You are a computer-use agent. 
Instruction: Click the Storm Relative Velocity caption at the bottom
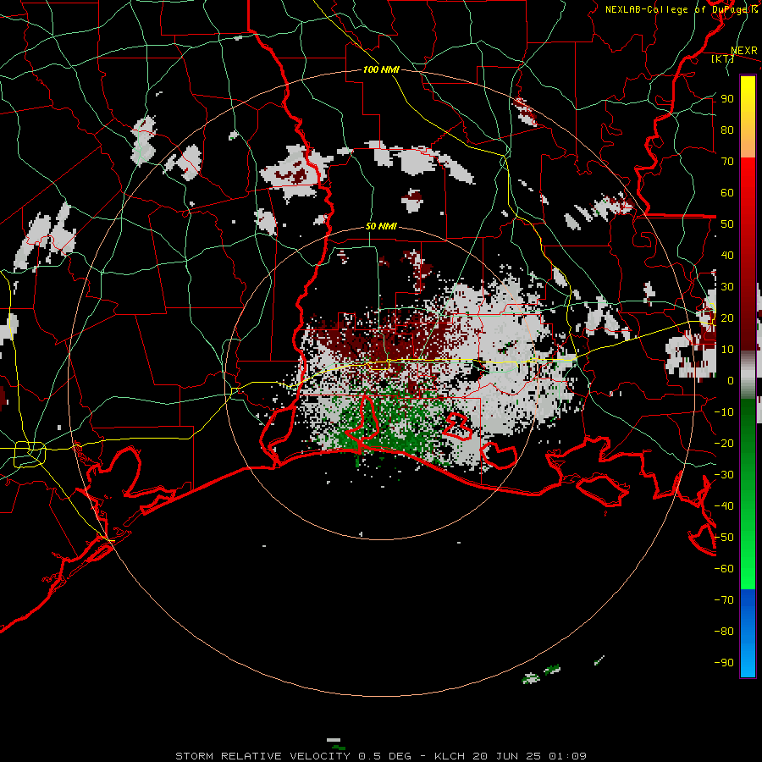[381, 756]
